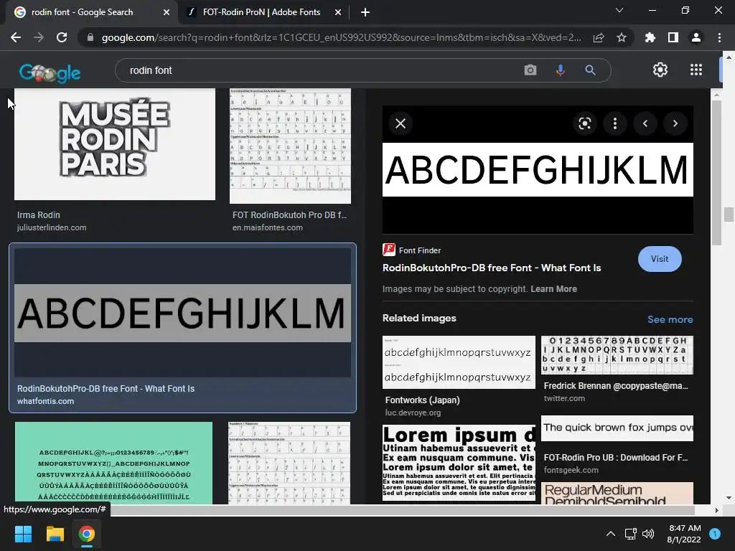Click en.maisfontes.com source text

pyautogui.click(x=268, y=227)
